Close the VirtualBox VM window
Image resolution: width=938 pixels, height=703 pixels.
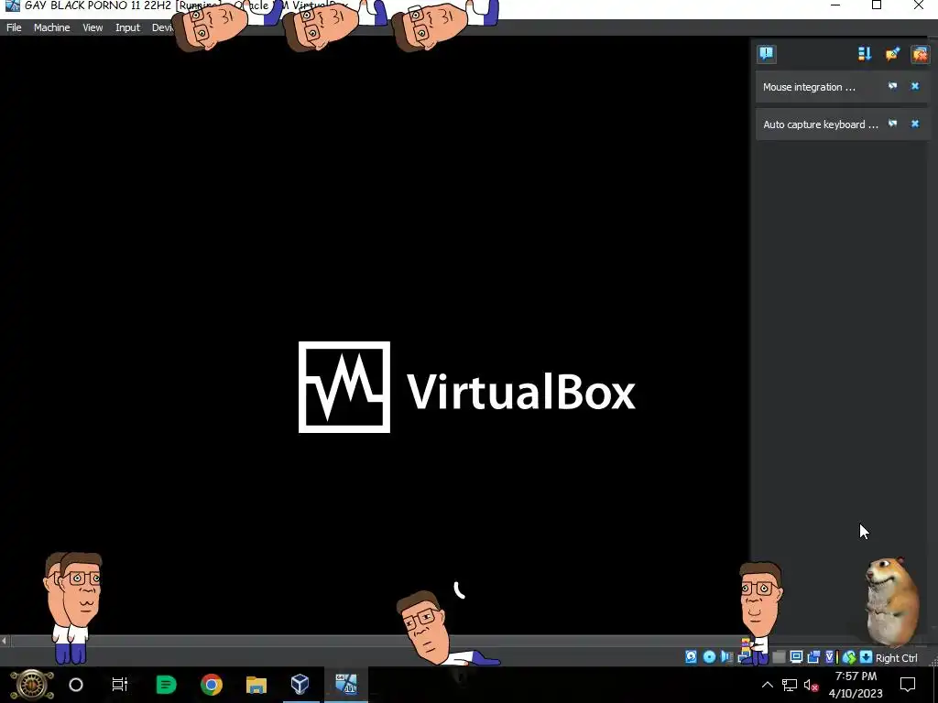coord(919,5)
